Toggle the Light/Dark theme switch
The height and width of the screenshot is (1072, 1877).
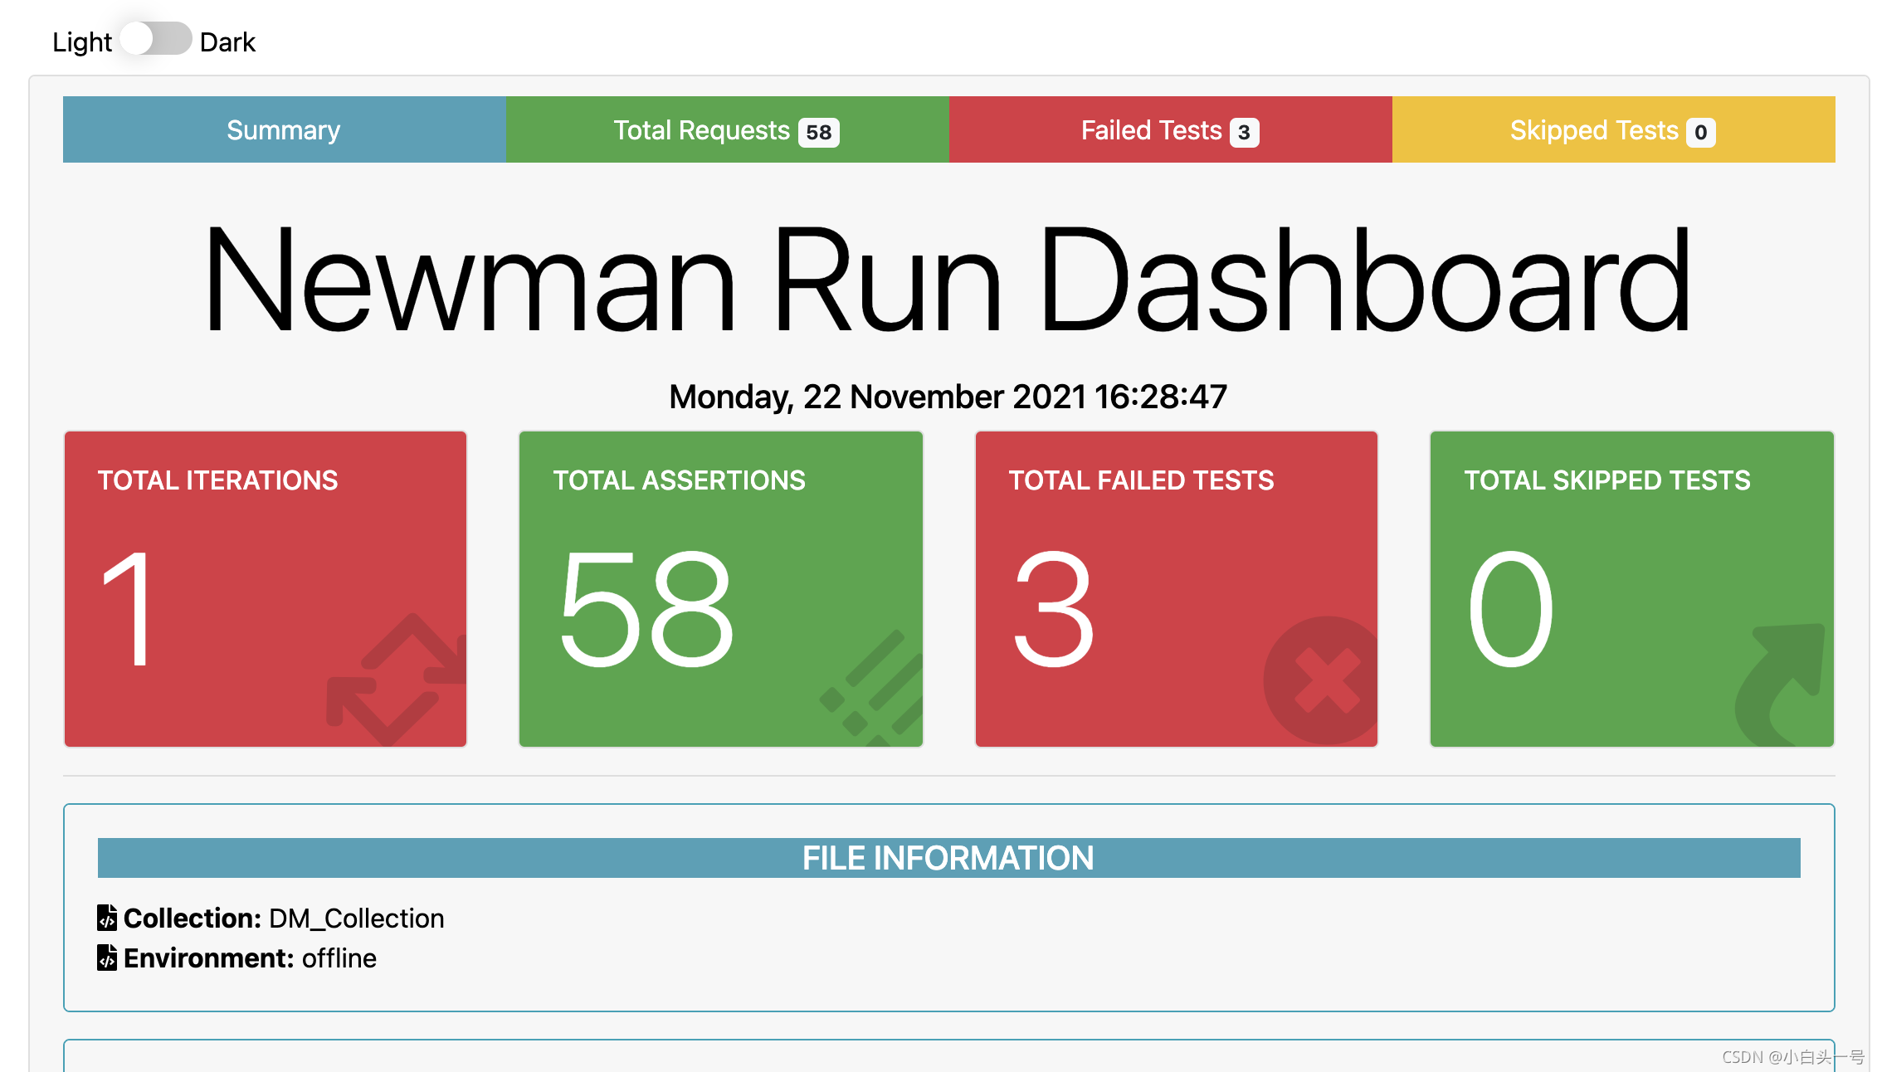(156, 39)
